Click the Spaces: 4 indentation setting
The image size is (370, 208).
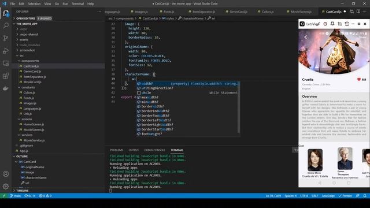tap(290, 196)
